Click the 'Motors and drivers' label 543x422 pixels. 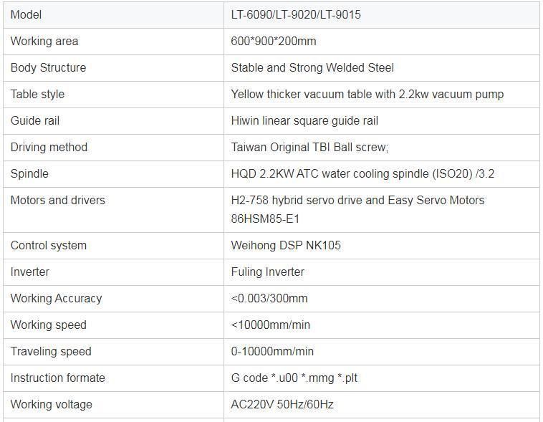pos(58,201)
